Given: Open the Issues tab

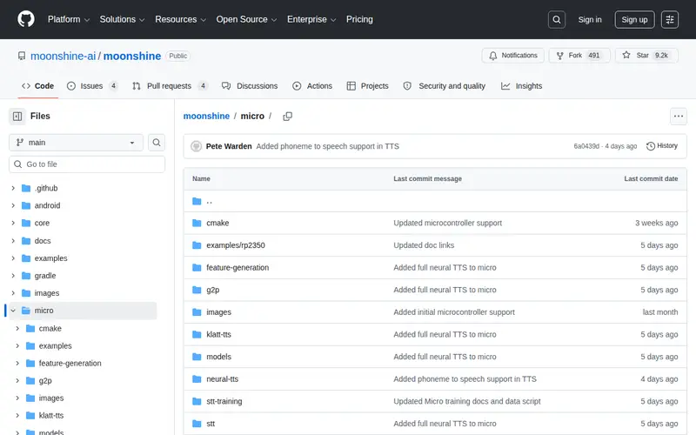Looking at the screenshot, I should pyautogui.click(x=92, y=85).
